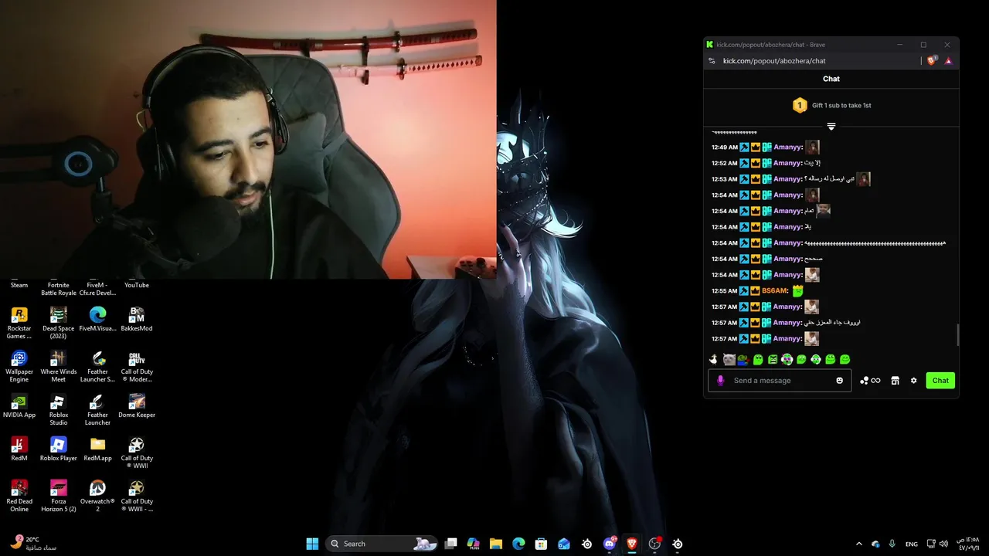Open Forza Horizon 5 (2) desktop icon

click(x=58, y=496)
